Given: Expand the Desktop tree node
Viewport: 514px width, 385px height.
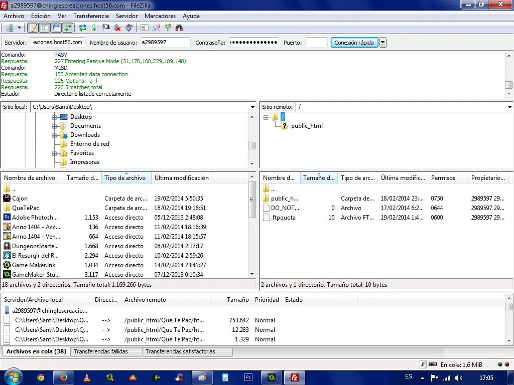Looking at the screenshot, I should tap(54, 117).
